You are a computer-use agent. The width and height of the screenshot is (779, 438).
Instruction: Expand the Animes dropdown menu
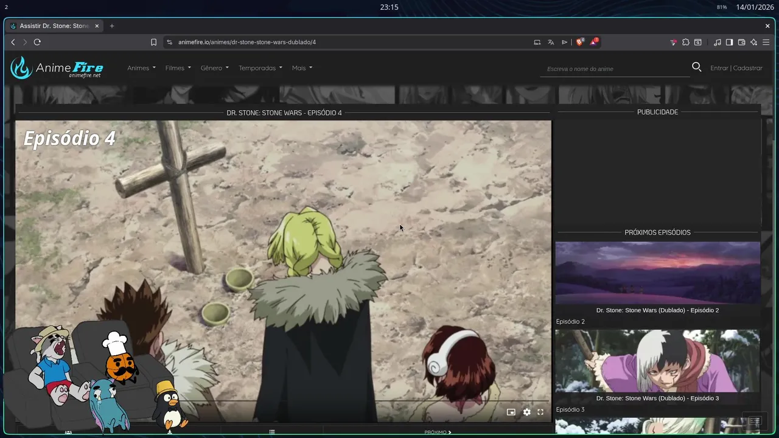coord(141,68)
